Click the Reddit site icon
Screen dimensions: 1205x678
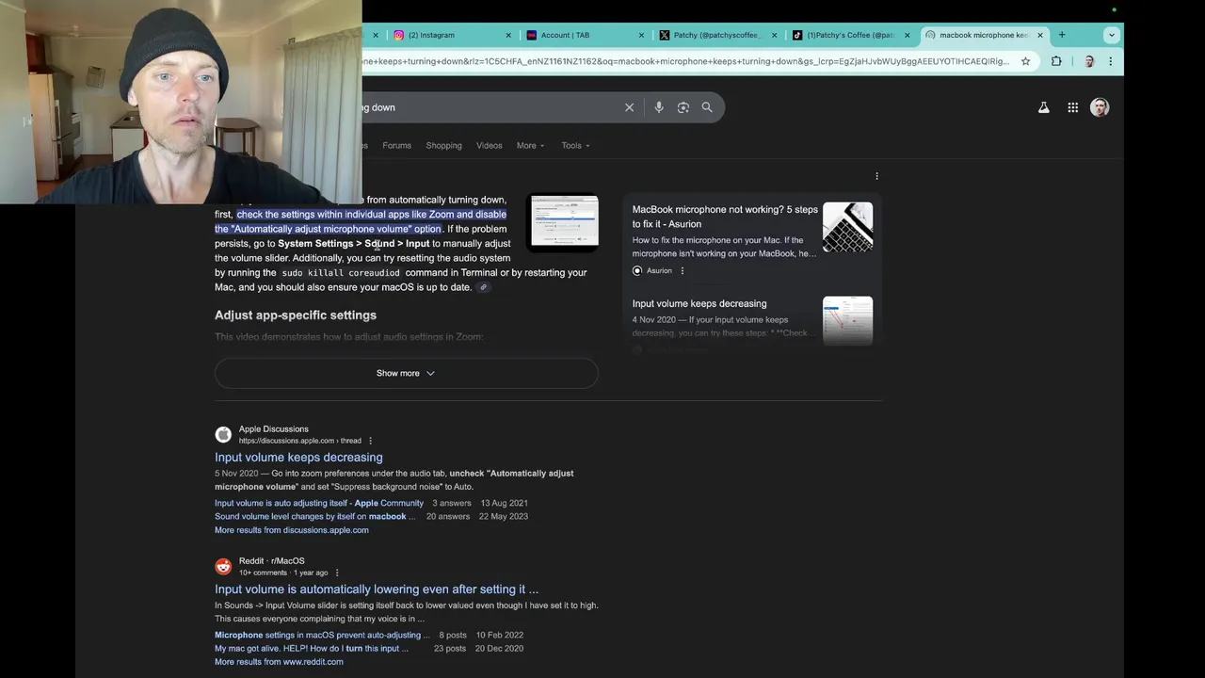(x=223, y=566)
